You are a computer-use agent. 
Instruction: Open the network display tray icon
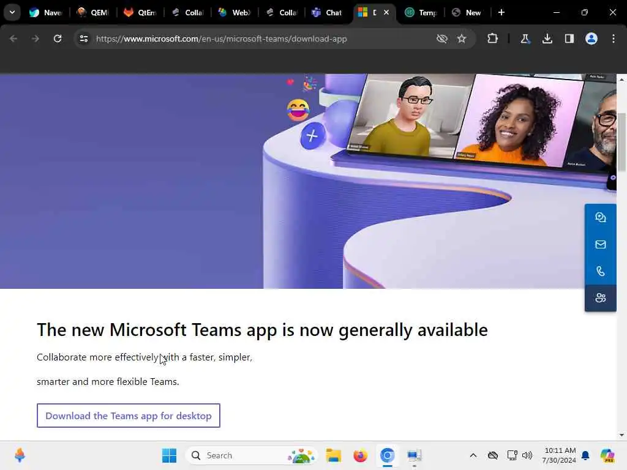coord(512,455)
